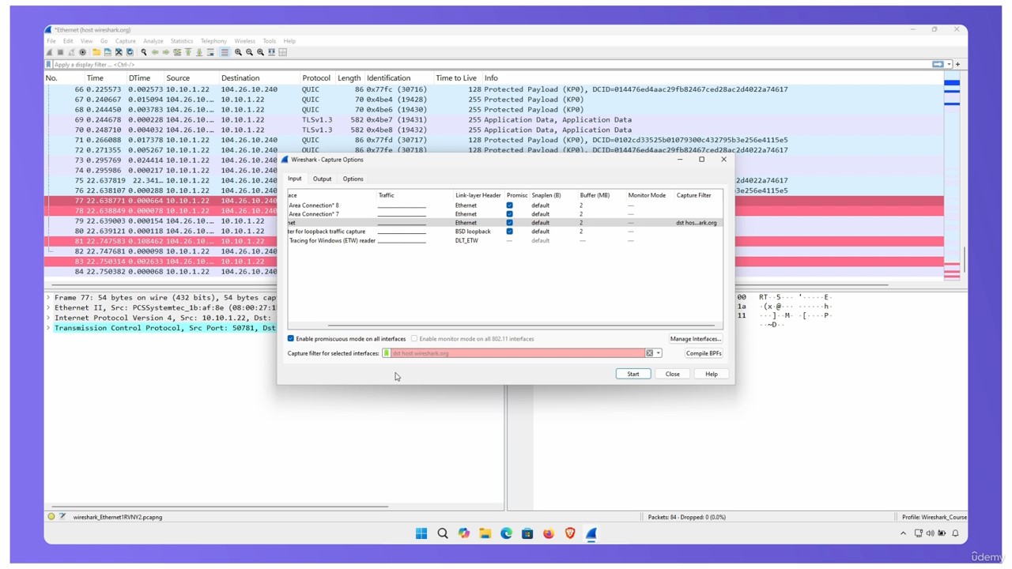Uncheck Promisc for Area Connection* 8 row
The image size is (1012, 569).
coord(509,205)
